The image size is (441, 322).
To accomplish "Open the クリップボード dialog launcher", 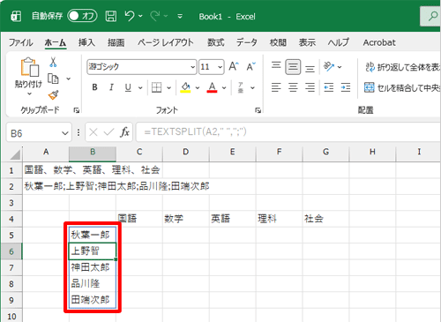I will 77,110.
